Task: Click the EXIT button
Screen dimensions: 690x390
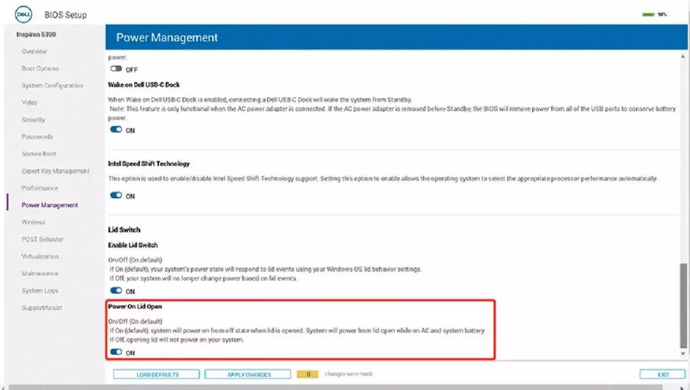Action: pyautogui.click(x=663, y=374)
